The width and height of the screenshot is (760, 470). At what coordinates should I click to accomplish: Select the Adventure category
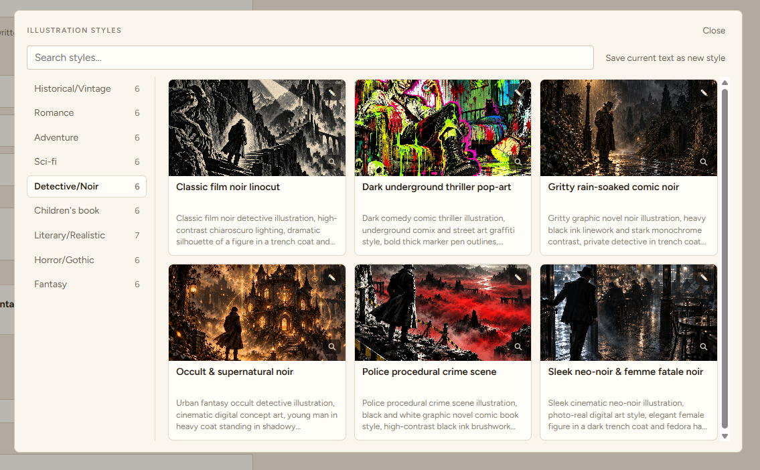click(87, 138)
